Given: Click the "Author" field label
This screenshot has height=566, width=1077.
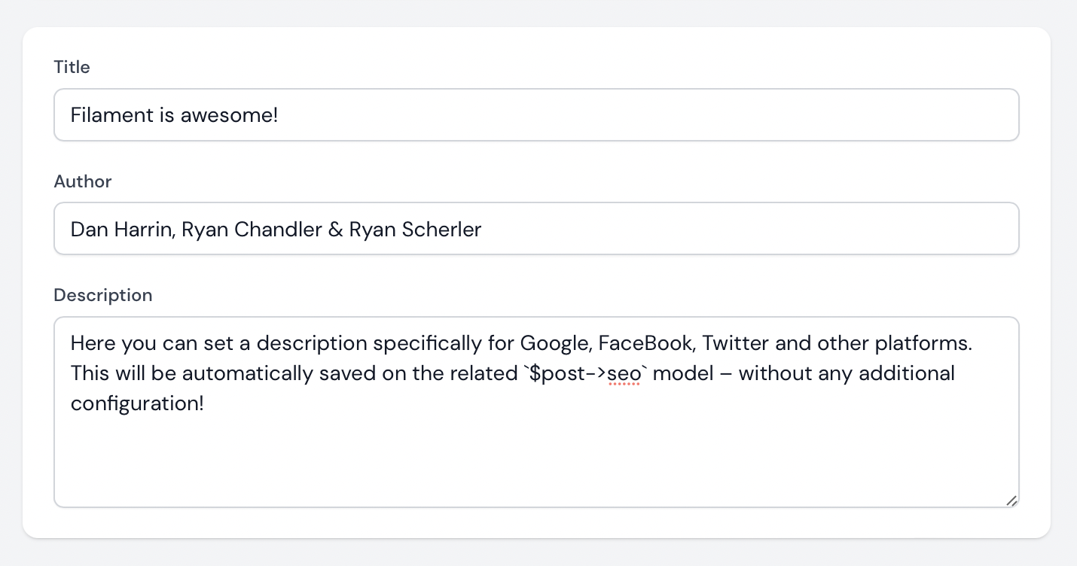Looking at the screenshot, I should (x=82, y=181).
